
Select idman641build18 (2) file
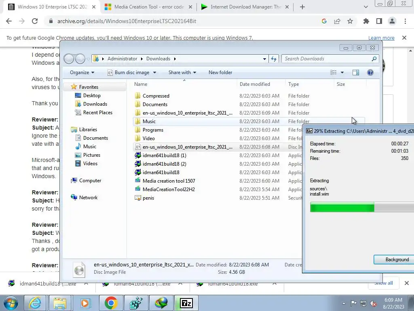(164, 164)
